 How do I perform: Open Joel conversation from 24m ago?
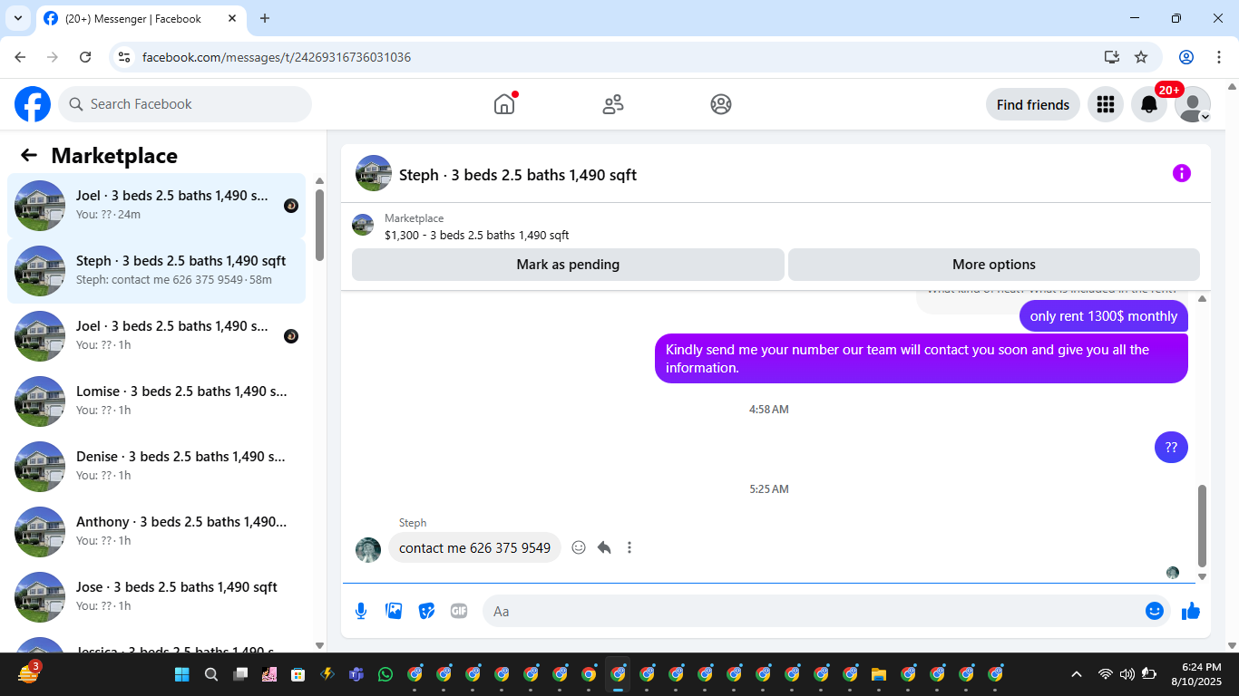click(156, 206)
